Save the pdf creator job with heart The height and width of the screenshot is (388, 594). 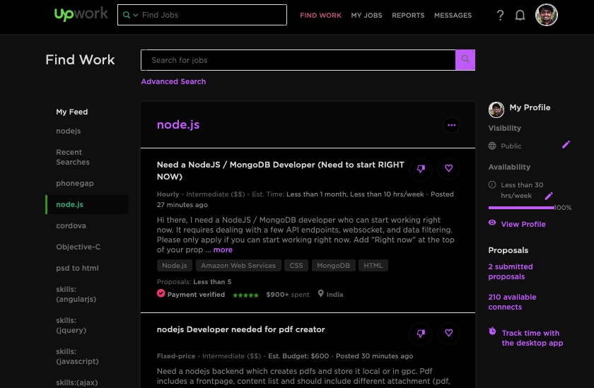click(448, 333)
